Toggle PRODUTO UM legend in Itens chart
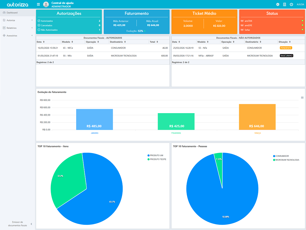Image resolution: width=306 pixels, height=230 pixels. [x=157, y=155]
